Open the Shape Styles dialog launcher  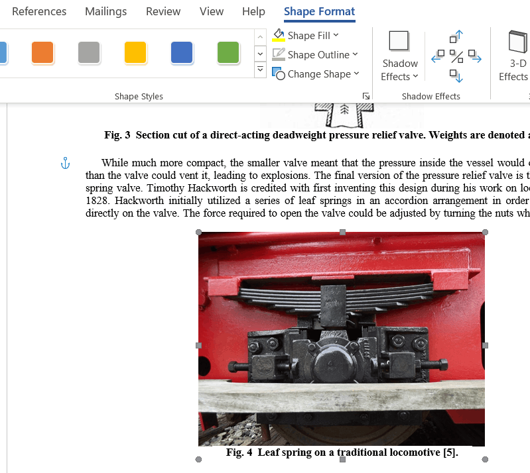pyautogui.click(x=366, y=96)
